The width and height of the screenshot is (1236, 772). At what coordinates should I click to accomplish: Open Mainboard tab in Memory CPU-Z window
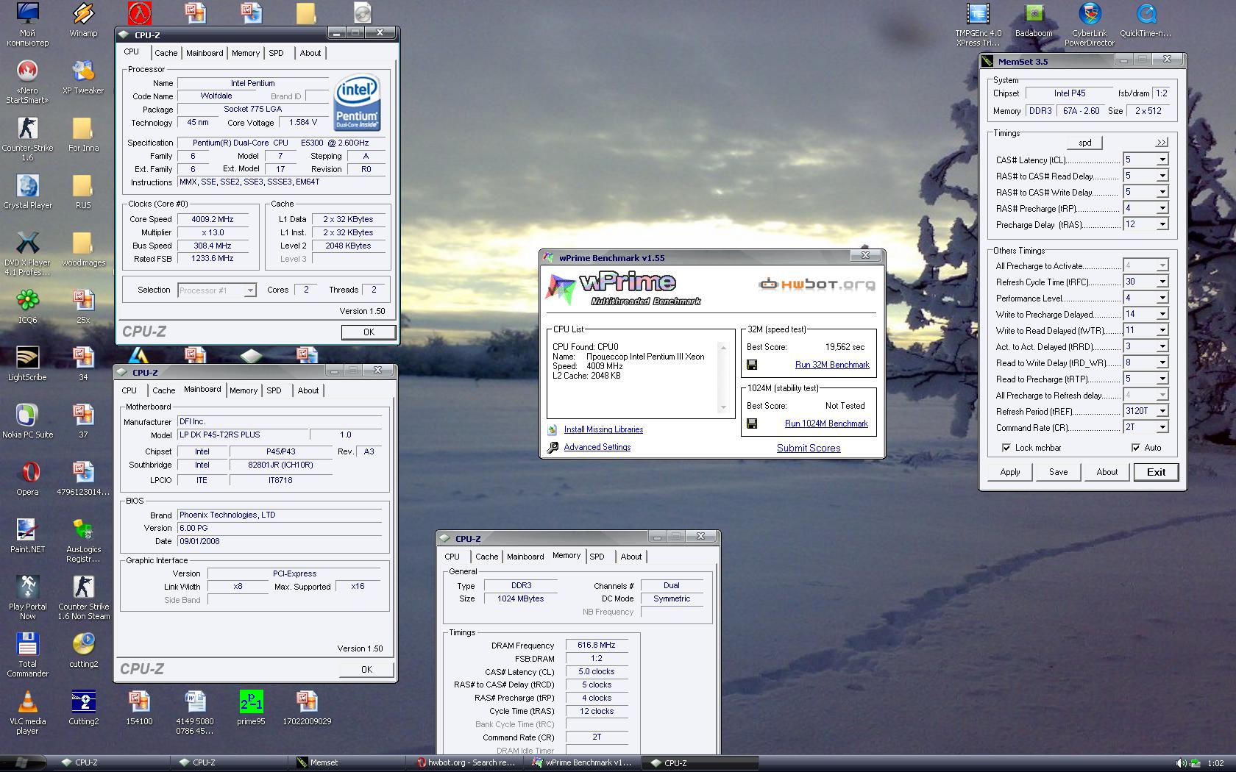tap(525, 557)
